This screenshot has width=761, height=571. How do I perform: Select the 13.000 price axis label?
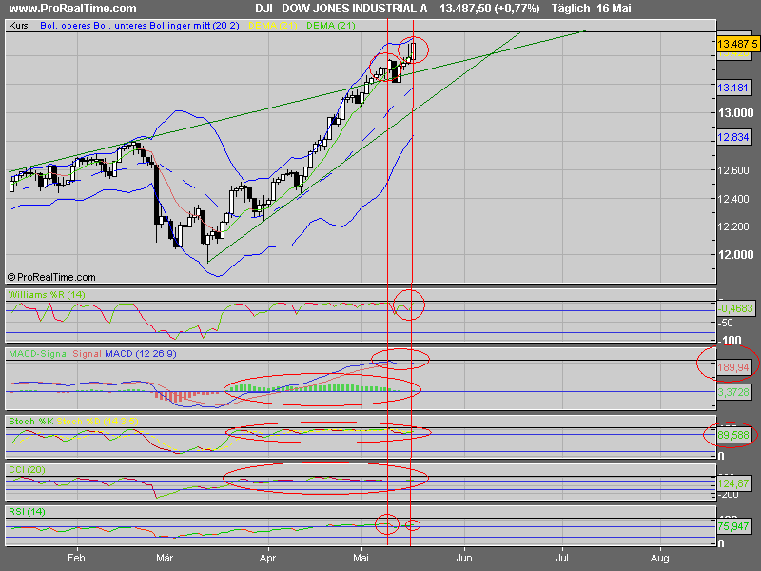click(x=735, y=113)
